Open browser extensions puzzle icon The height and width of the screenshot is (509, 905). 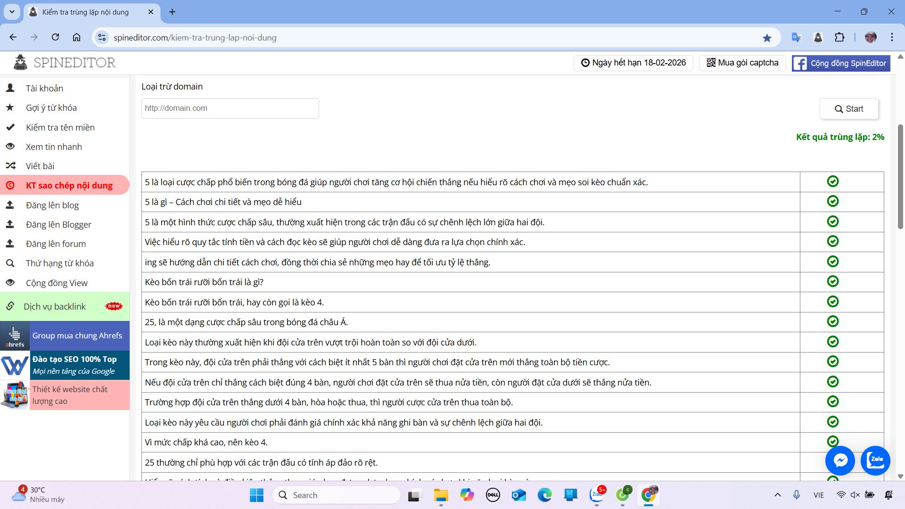pos(839,38)
